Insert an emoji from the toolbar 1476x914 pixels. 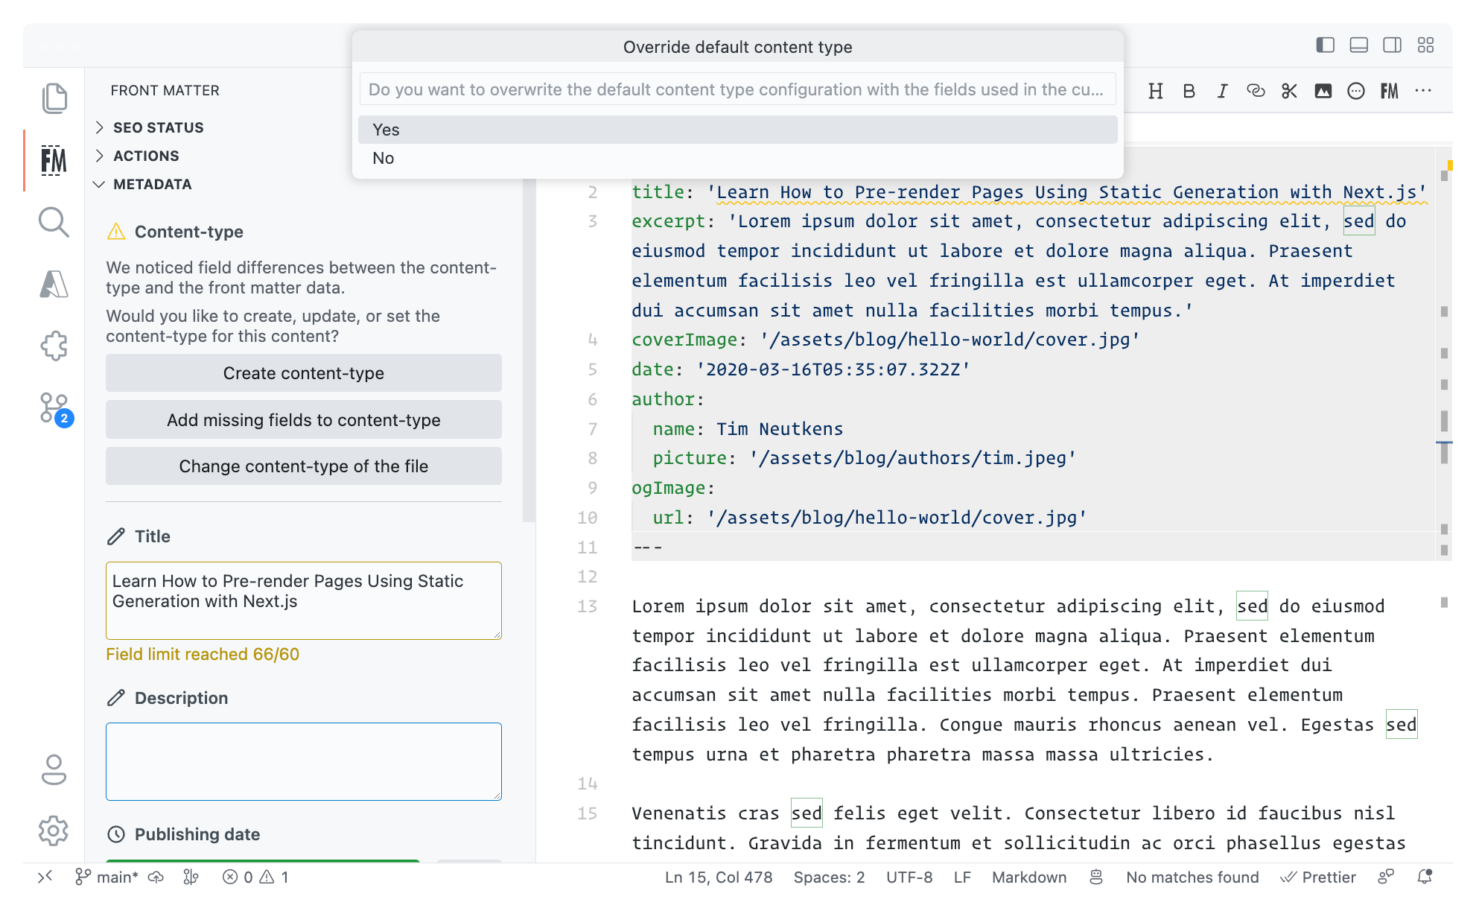[x=1356, y=91]
